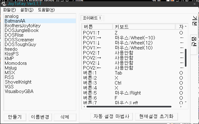Select the POV2:↑ row

point(133,53)
